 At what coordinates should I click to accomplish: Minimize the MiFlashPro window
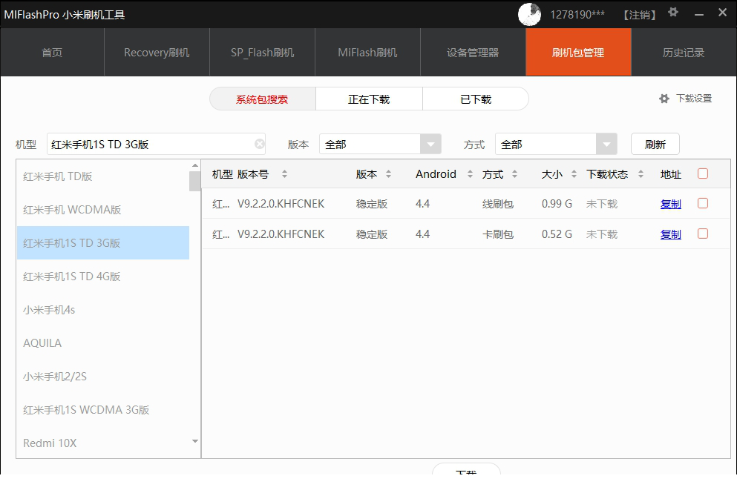coord(699,15)
